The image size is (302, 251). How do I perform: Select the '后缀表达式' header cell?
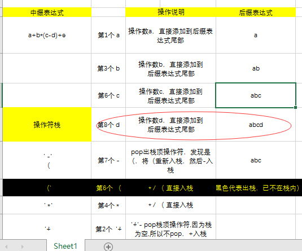click(256, 12)
